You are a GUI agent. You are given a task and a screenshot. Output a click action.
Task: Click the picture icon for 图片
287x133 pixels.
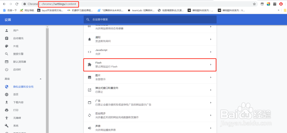click(x=90, y=77)
